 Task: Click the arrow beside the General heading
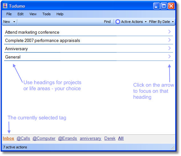tap(169, 57)
